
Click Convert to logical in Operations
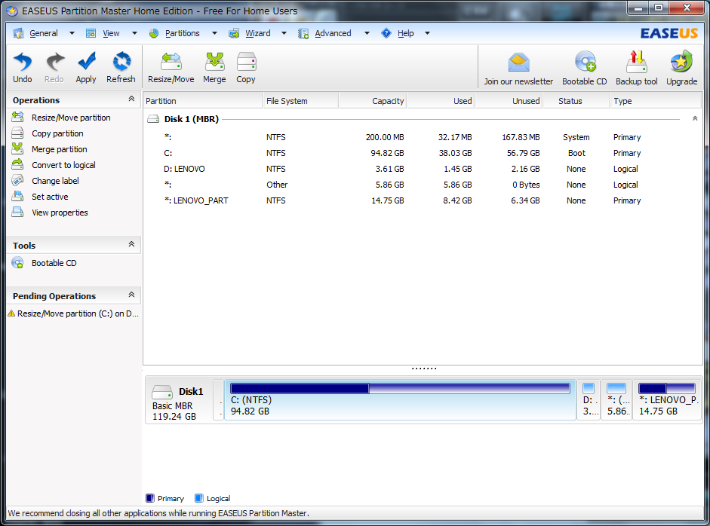pos(63,165)
